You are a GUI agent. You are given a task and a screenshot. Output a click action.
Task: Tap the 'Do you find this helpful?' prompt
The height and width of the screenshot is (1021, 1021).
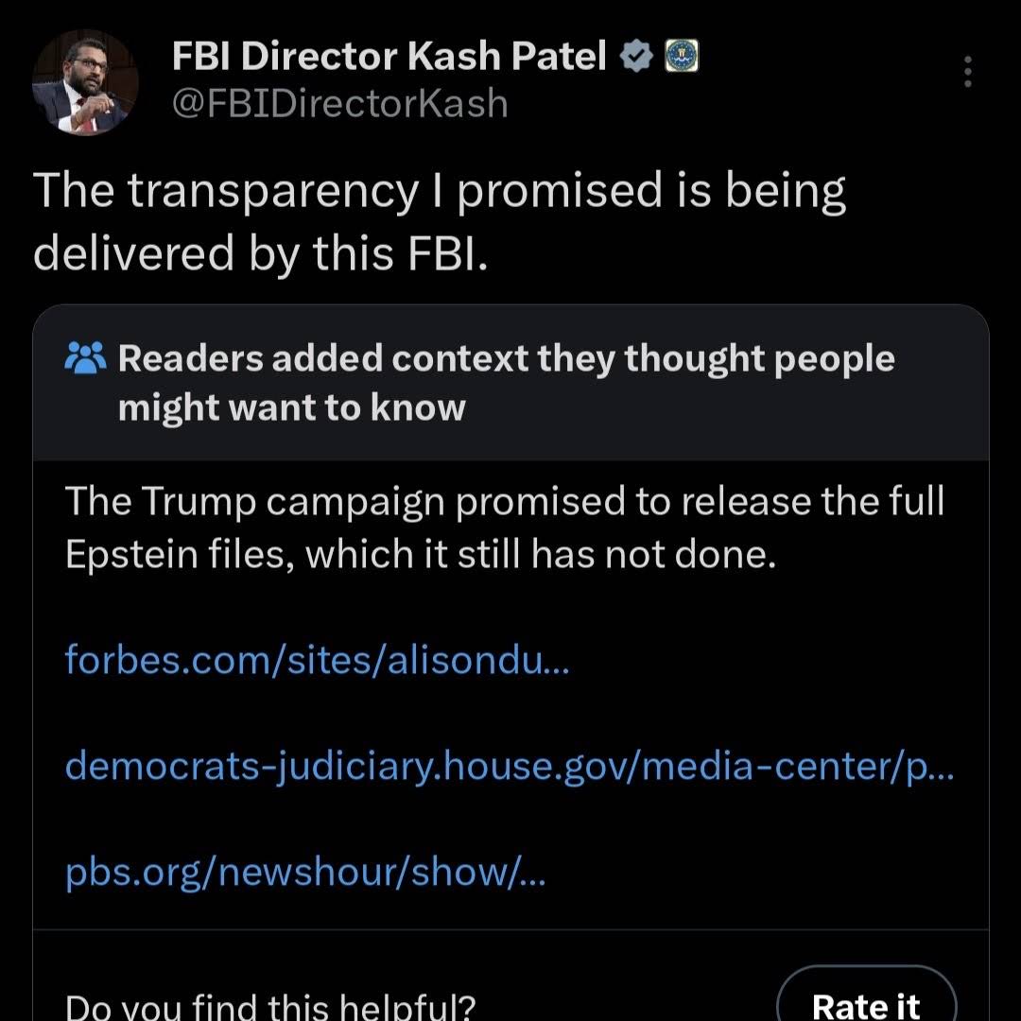click(x=271, y=1007)
